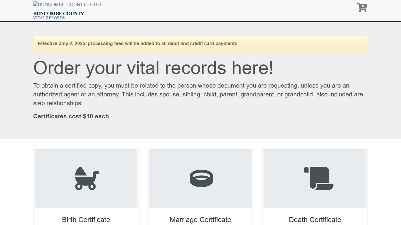The image size is (401, 225).
Task: Select the baby carriage Birth Certificate icon
Action: tap(86, 178)
